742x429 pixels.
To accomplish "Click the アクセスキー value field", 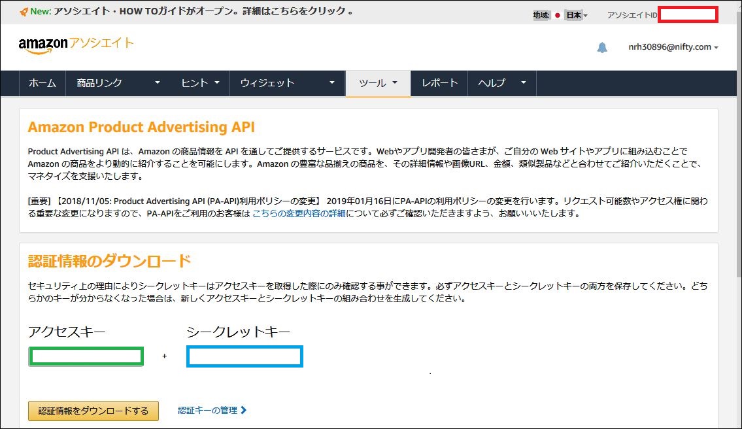I will [x=86, y=356].
